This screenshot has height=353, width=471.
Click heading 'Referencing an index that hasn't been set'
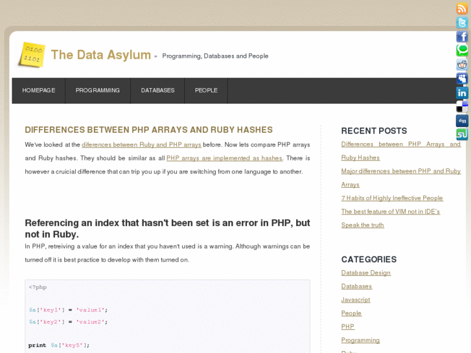[167, 229]
